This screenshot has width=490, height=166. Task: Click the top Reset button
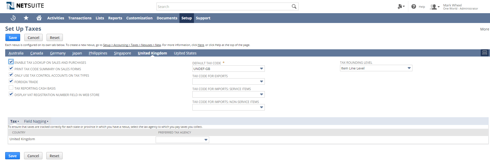(x=55, y=37)
